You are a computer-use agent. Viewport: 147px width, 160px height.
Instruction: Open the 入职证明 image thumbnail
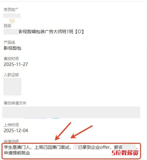click(12, 87)
